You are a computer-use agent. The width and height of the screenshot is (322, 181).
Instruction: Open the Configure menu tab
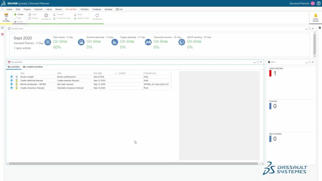click(96, 9)
